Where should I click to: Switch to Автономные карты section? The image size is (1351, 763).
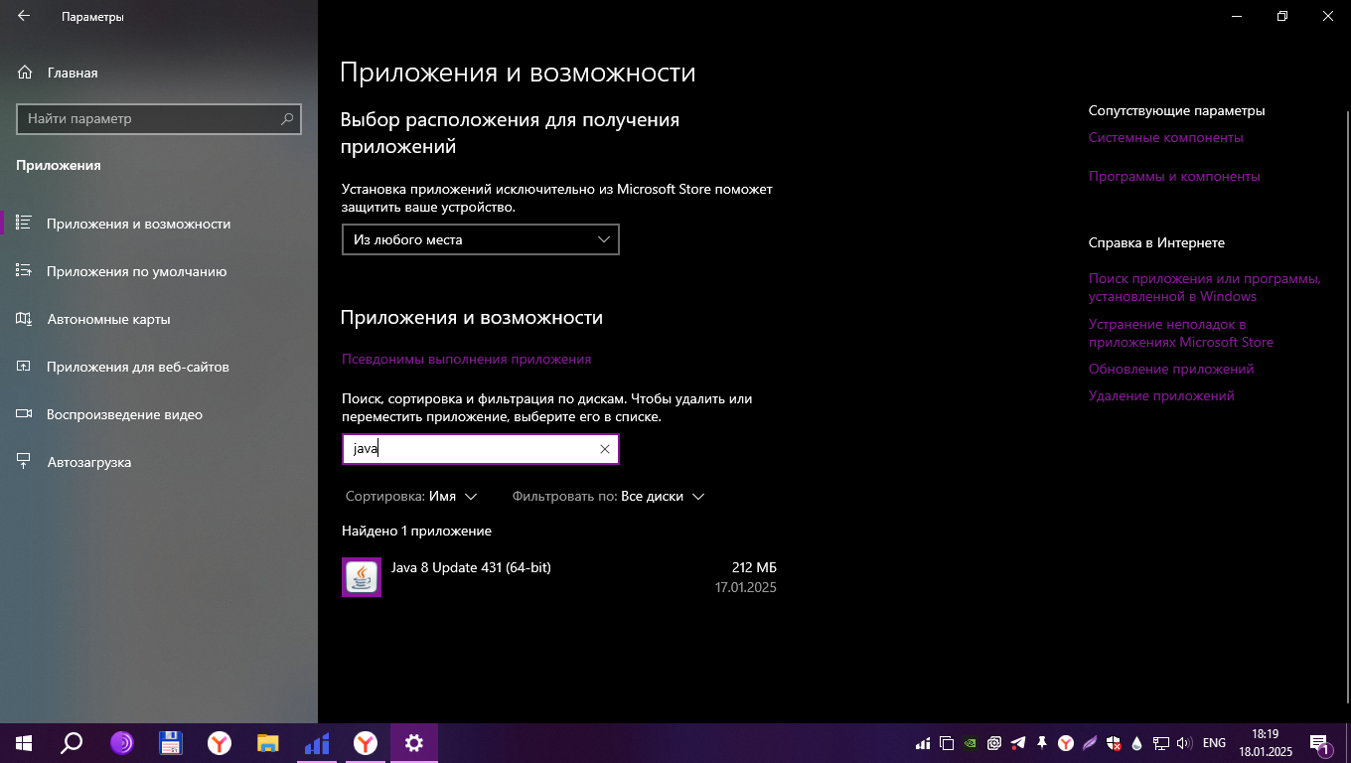pos(108,319)
